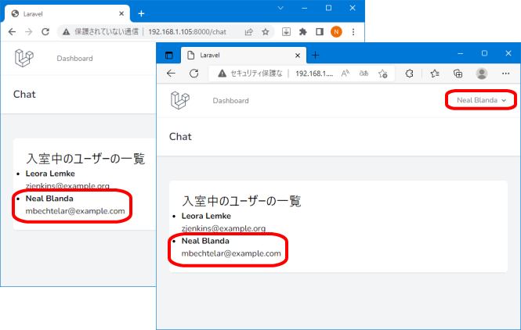521x330 pixels.
Task: Expand the Neal Blanda user dropdown
Action: pos(481,100)
